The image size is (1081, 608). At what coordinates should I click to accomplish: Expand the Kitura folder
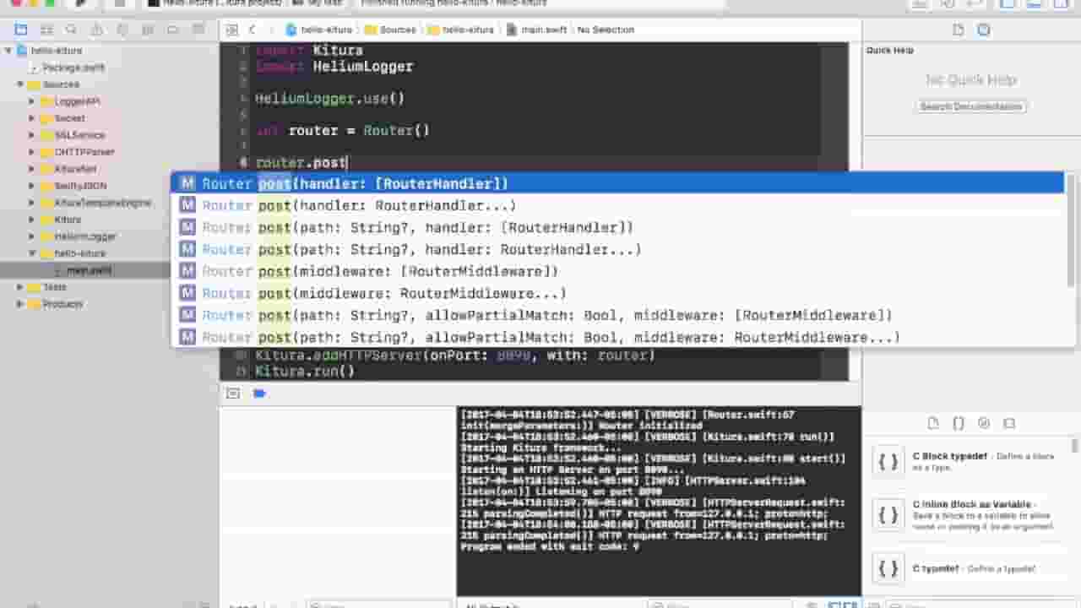(32, 220)
